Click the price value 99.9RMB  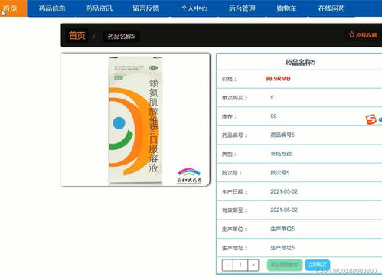(x=278, y=79)
